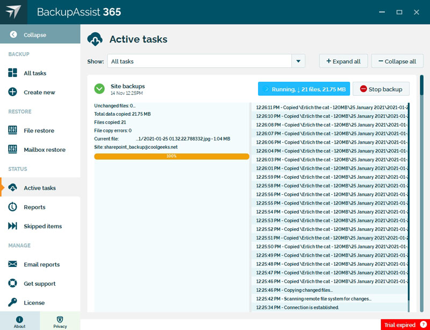Click the Trial expired banner
The height and width of the screenshot is (330, 430).
point(405,325)
